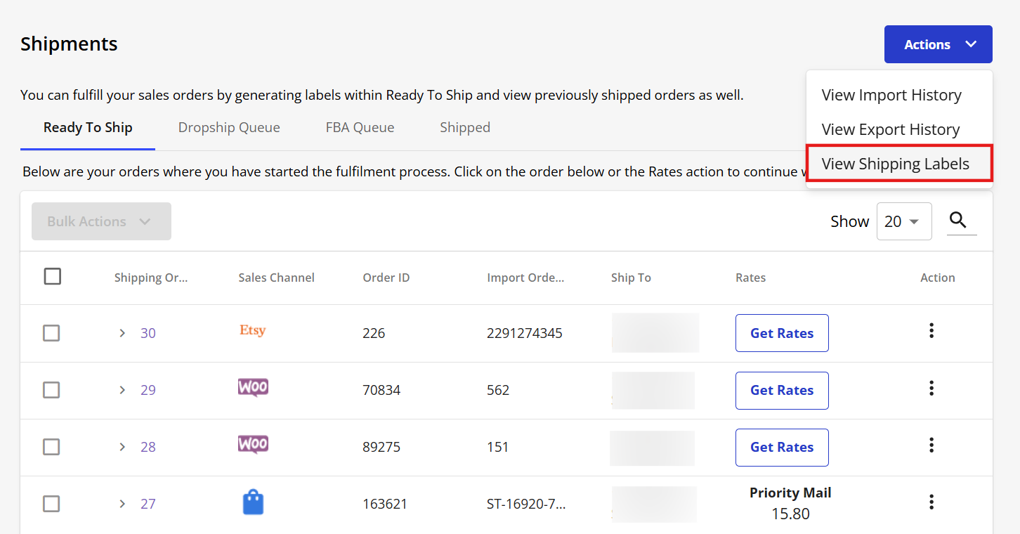The height and width of the screenshot is (534, 1020).
Task: Click Get Rates for order 29
Action: click(782, 391)
